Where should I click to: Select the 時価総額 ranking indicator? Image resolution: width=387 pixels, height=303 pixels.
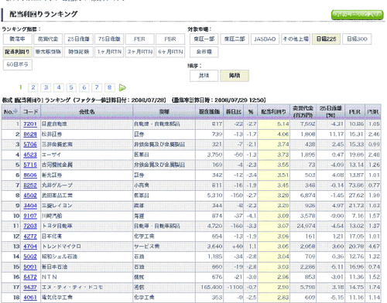coord(78,52)
